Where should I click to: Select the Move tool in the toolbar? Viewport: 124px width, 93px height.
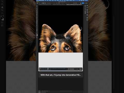[x=37, y=6]
